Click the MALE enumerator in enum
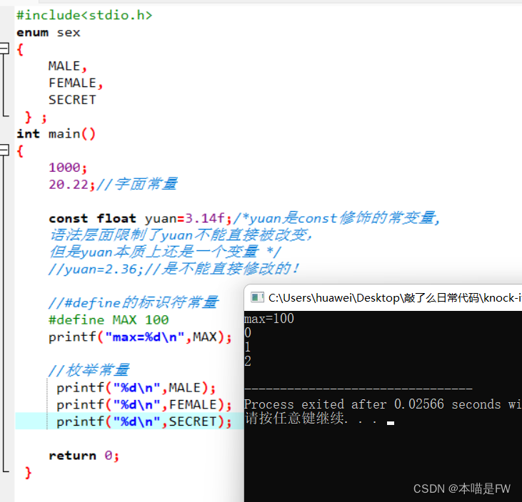The height and width of the screenshot is (502, 522). 64,66
